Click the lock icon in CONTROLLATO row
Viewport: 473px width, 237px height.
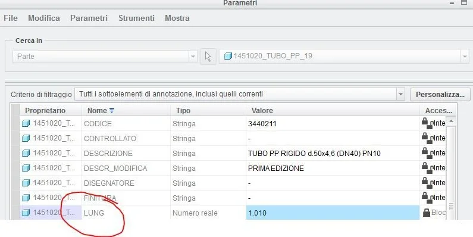click(x=427, y=138)
